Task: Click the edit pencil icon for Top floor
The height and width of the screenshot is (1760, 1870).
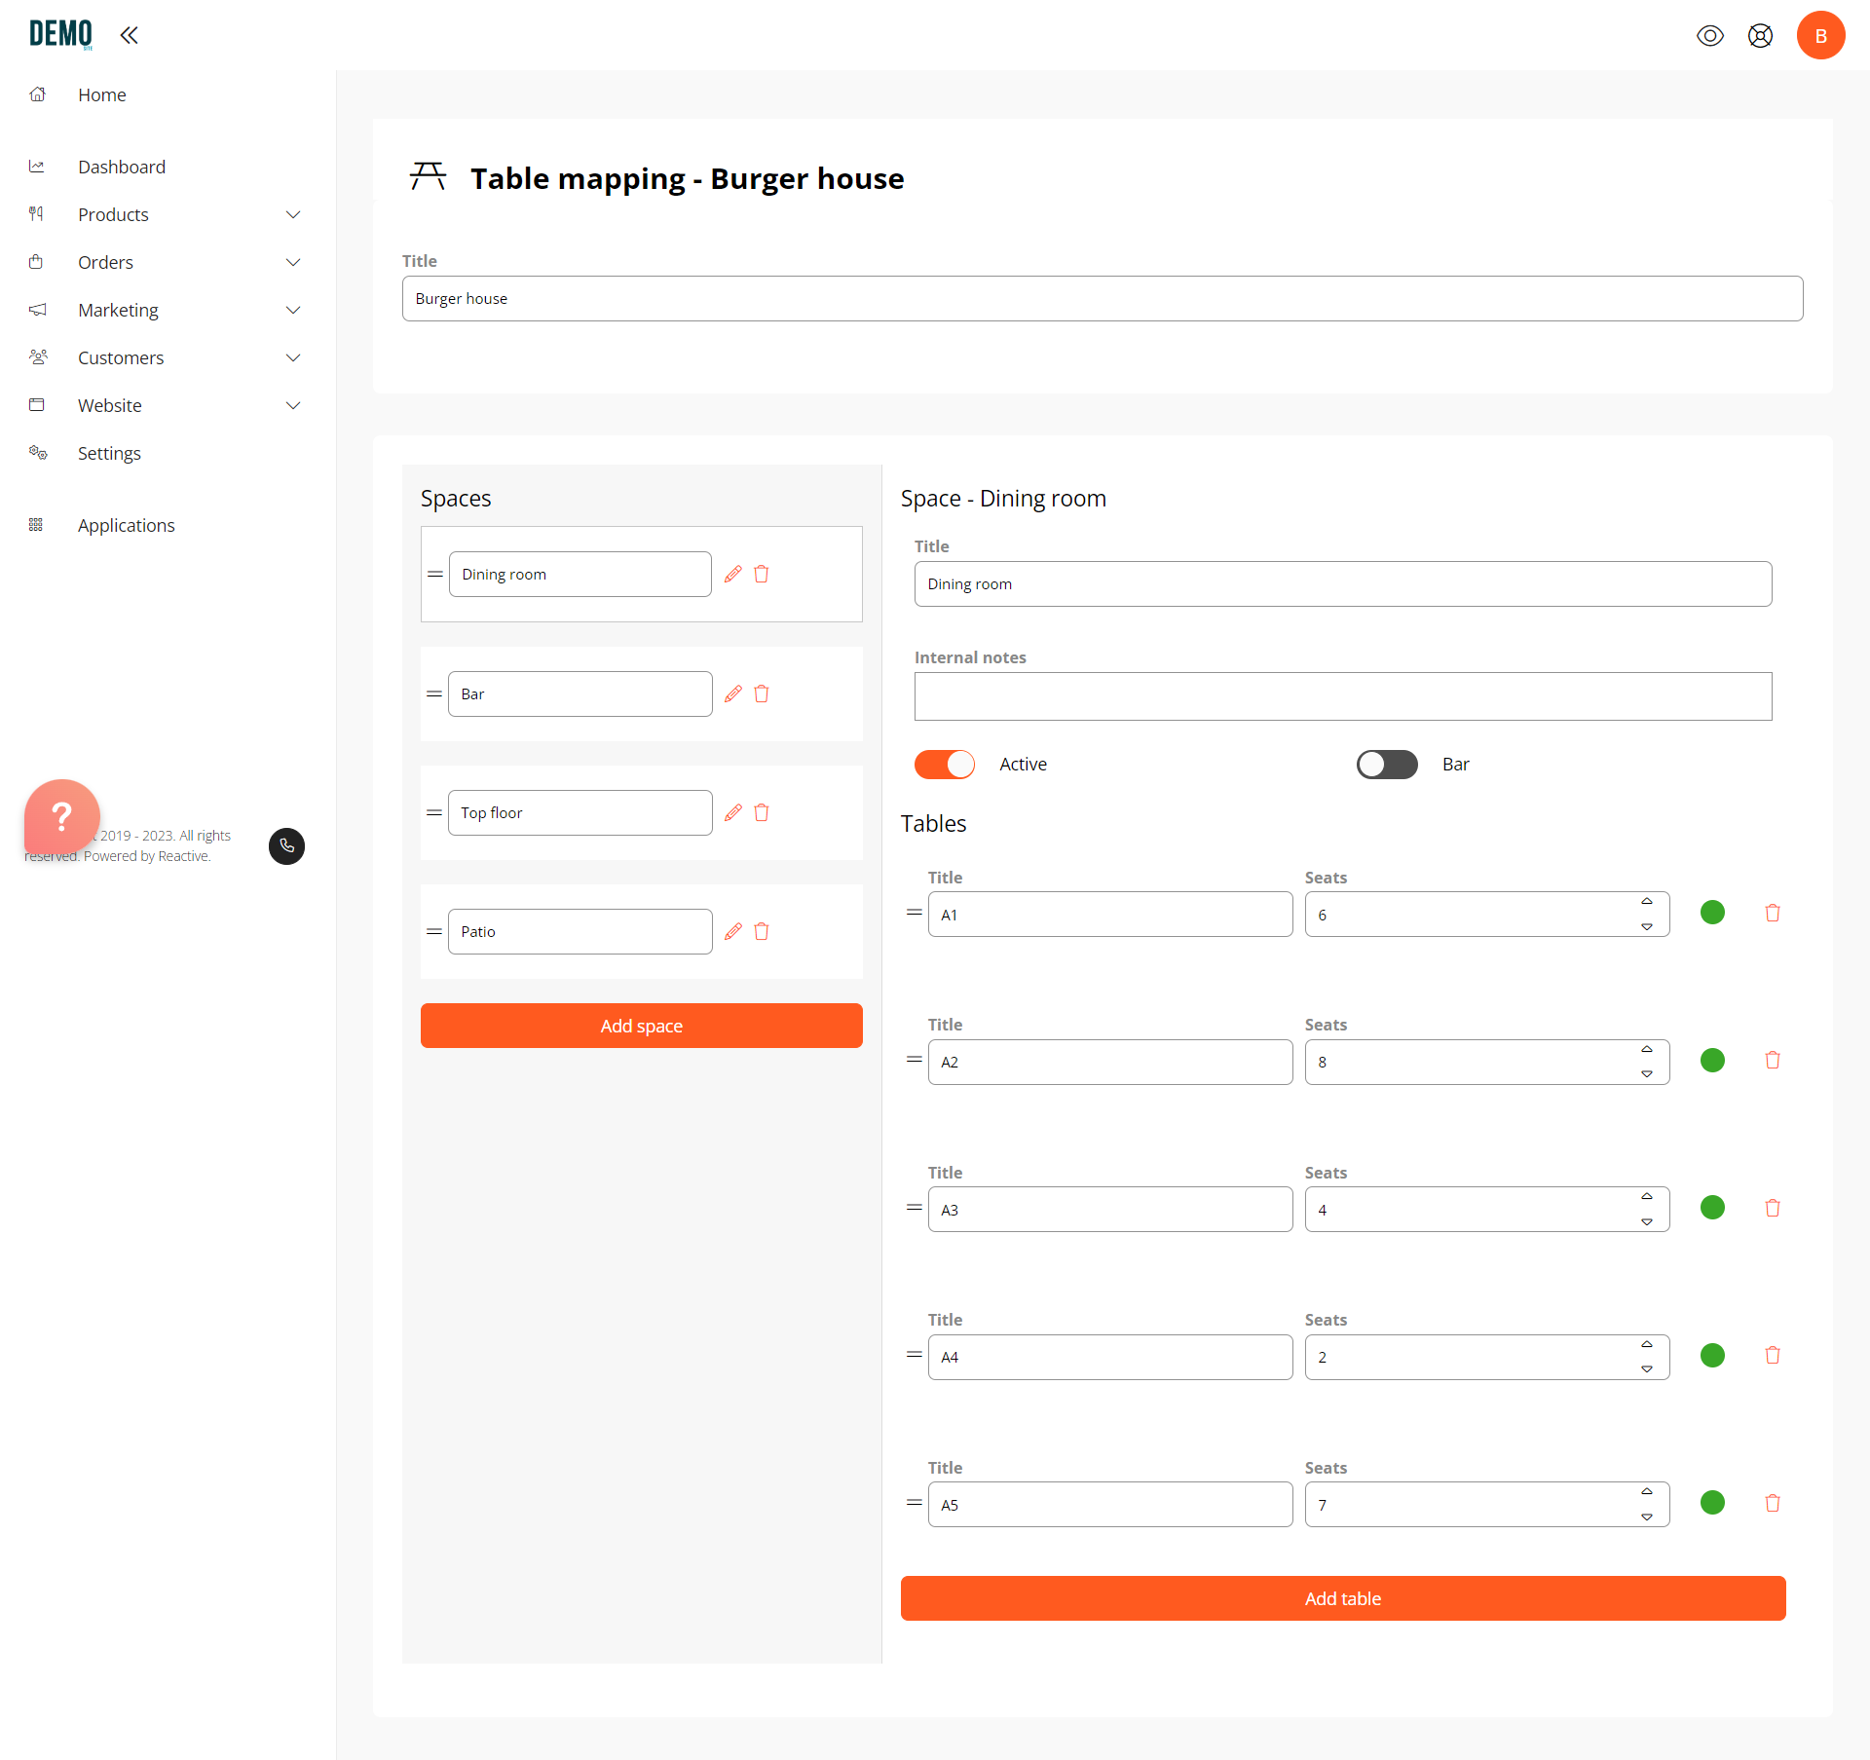Action: click(x=732, y=812)
